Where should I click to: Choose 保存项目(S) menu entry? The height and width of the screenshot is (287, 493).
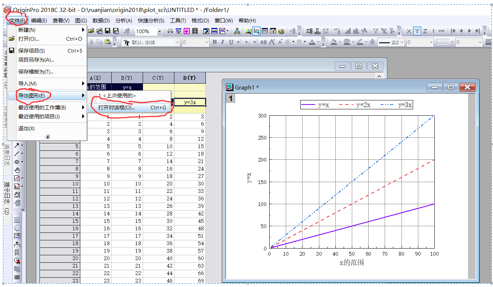tap(47, 51)
